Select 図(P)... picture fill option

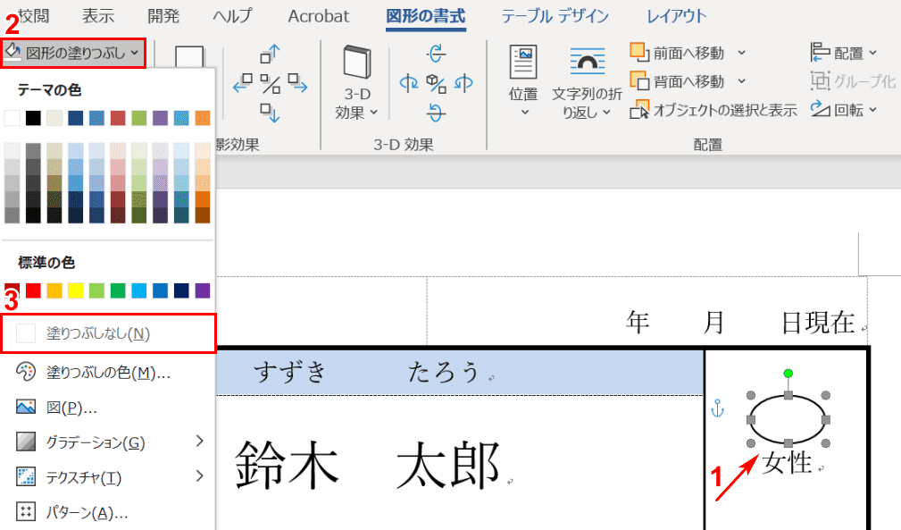tap(107, 408)
